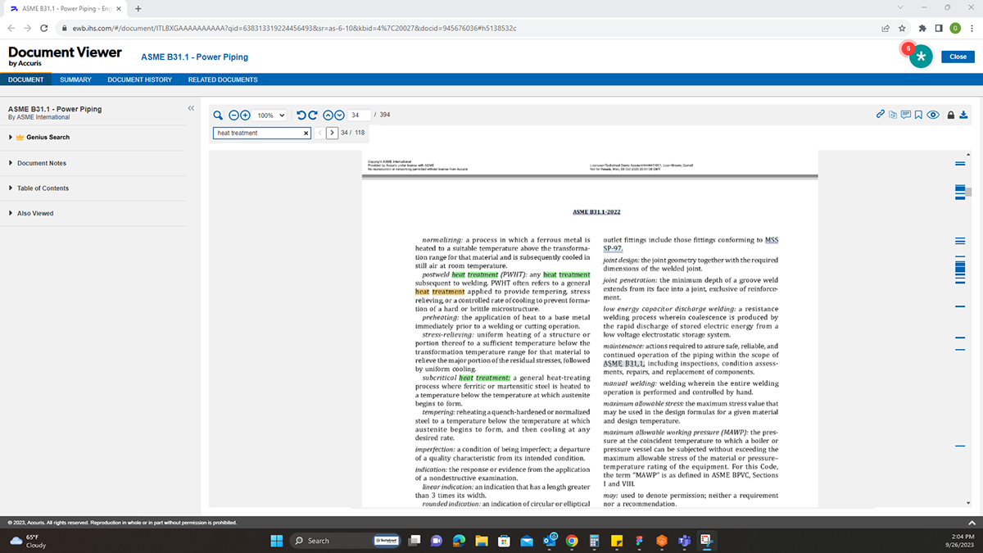Download the document with download icon
Image resolution: width=983 pixels, height=553 pixels.
(963, 115)
